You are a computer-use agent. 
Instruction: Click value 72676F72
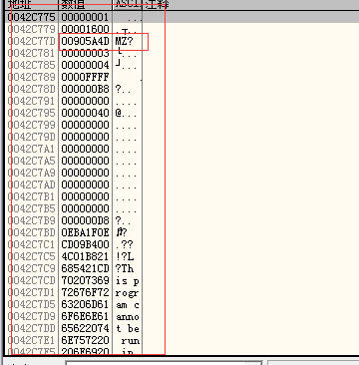click(85, 293)
